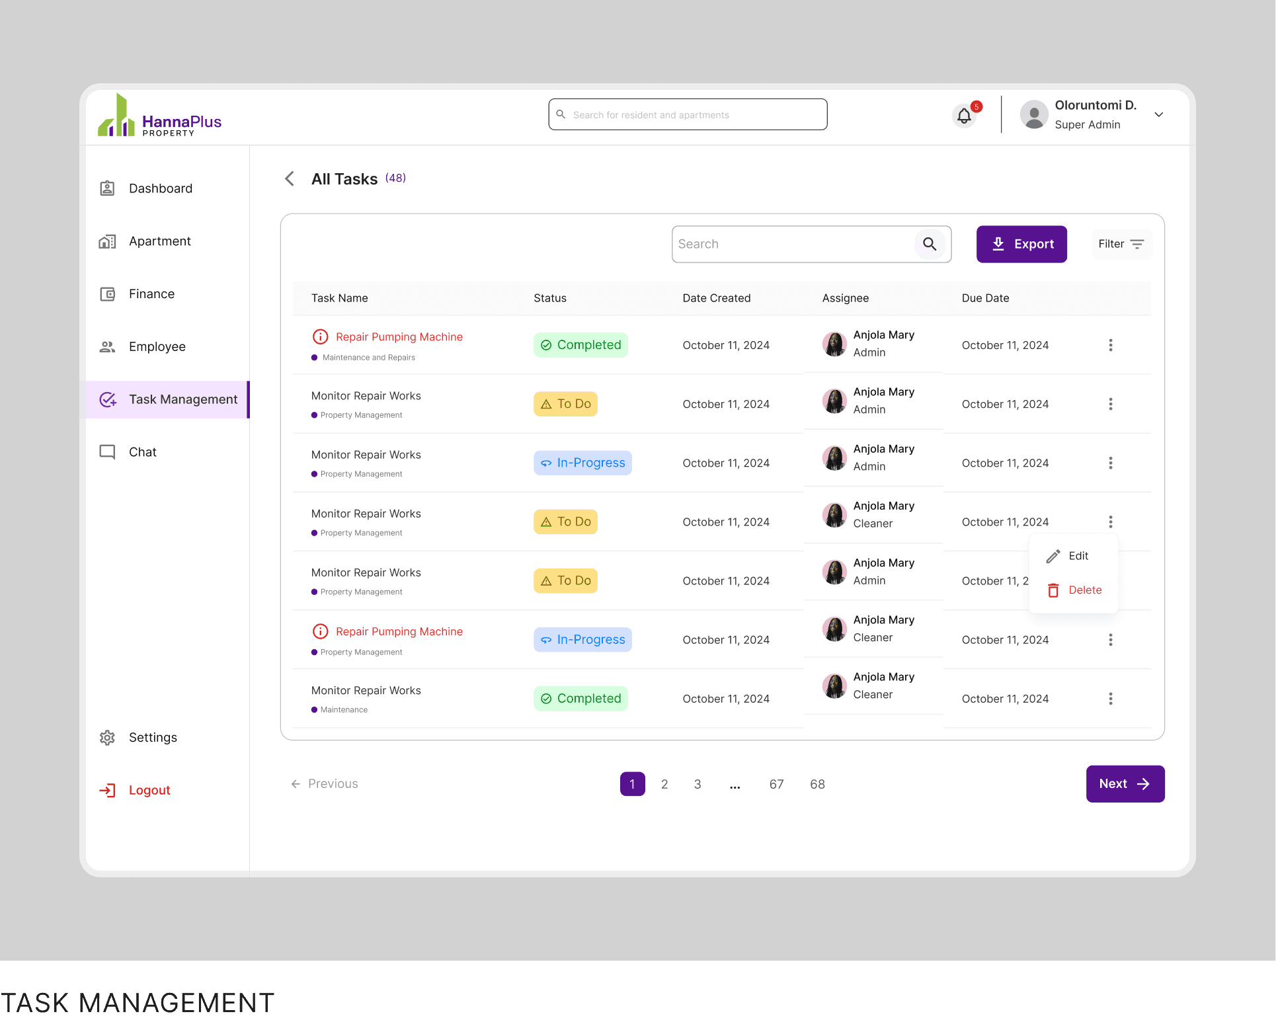The image size is (1276, 1022).
Task: Select Edit from the context menu
Action: pyautogui.click(x=1077, y=556)
